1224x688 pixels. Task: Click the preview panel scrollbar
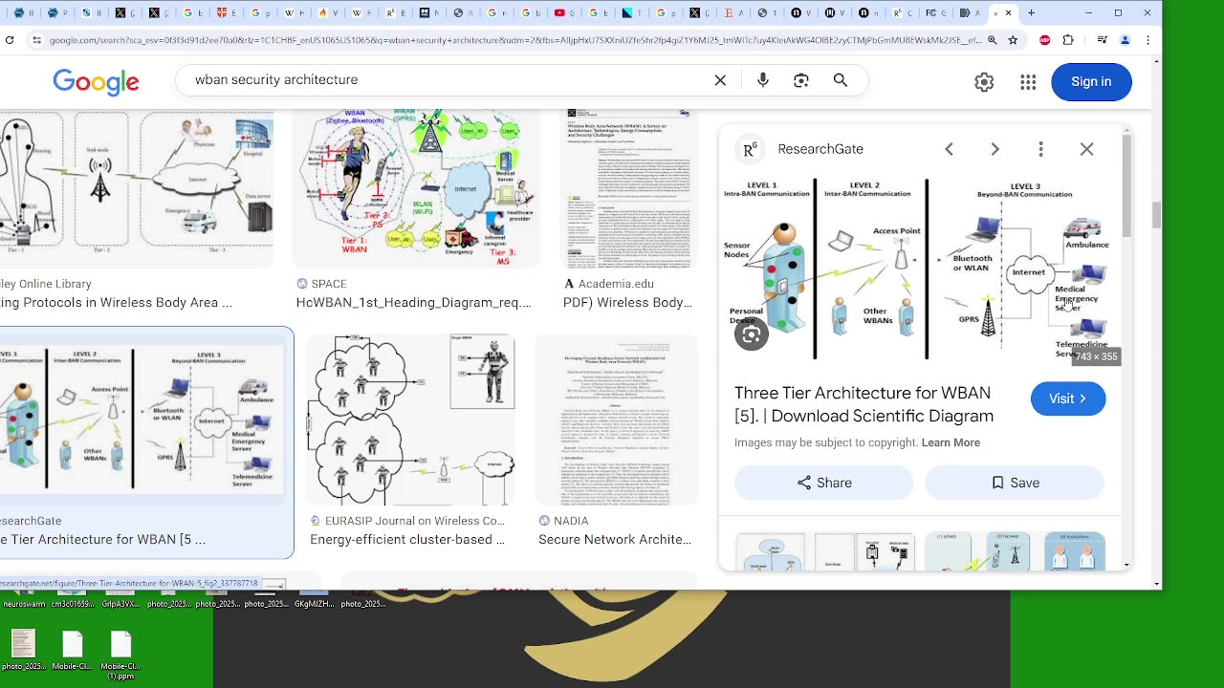(1126, 186)
